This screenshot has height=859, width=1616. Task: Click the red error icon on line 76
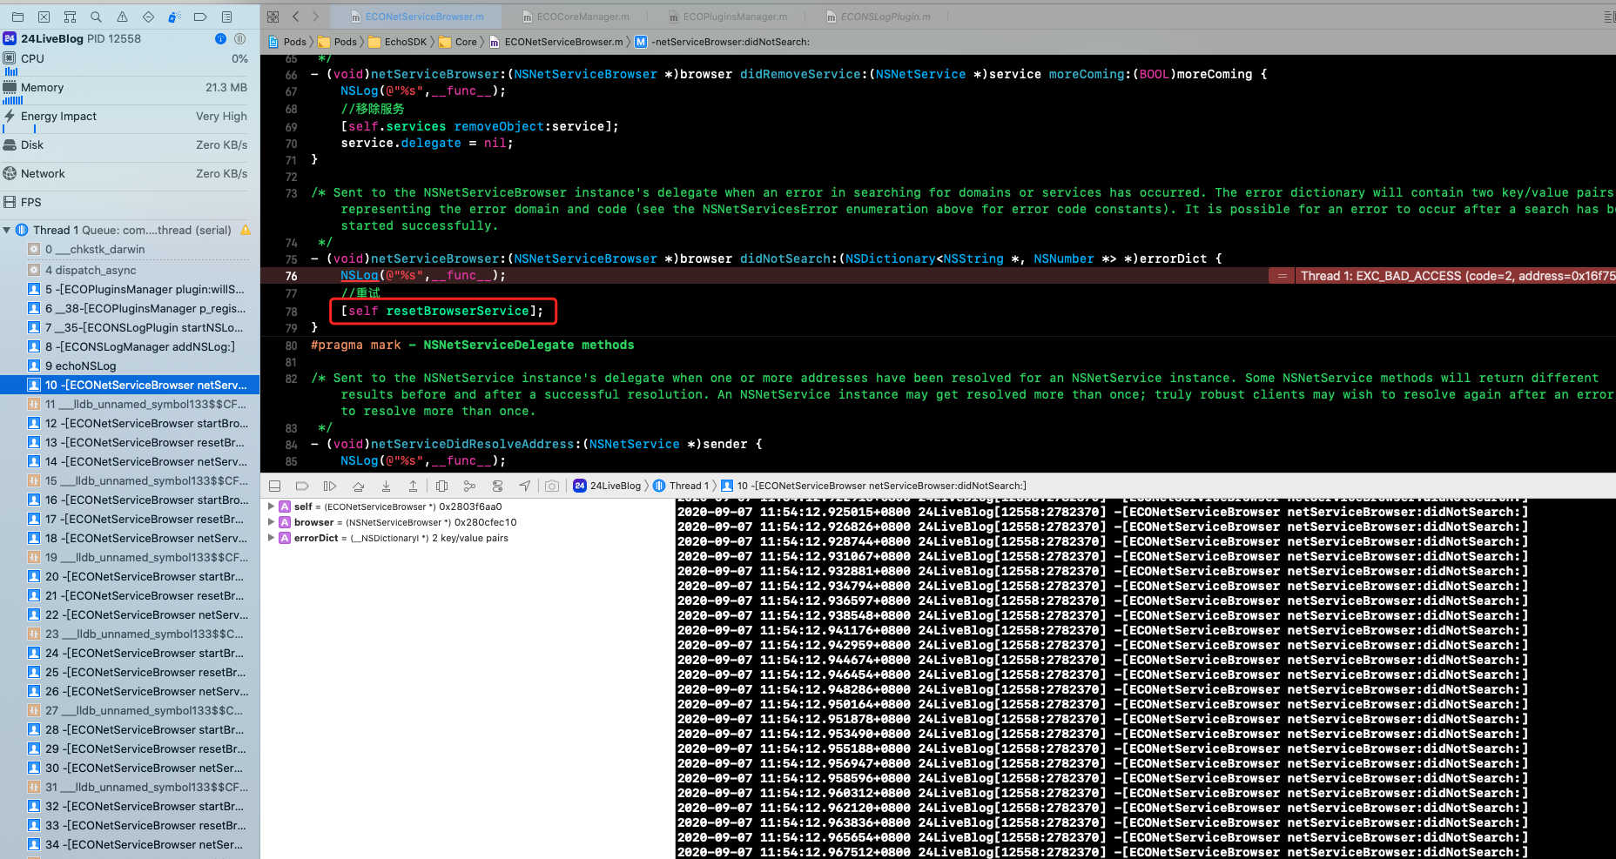pyautogui.click(x=1281, y=276)
